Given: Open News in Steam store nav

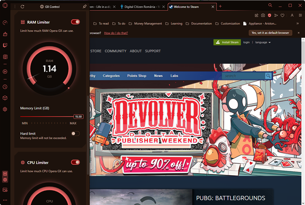Looking at the screenshot, I should tap(158, 76).
